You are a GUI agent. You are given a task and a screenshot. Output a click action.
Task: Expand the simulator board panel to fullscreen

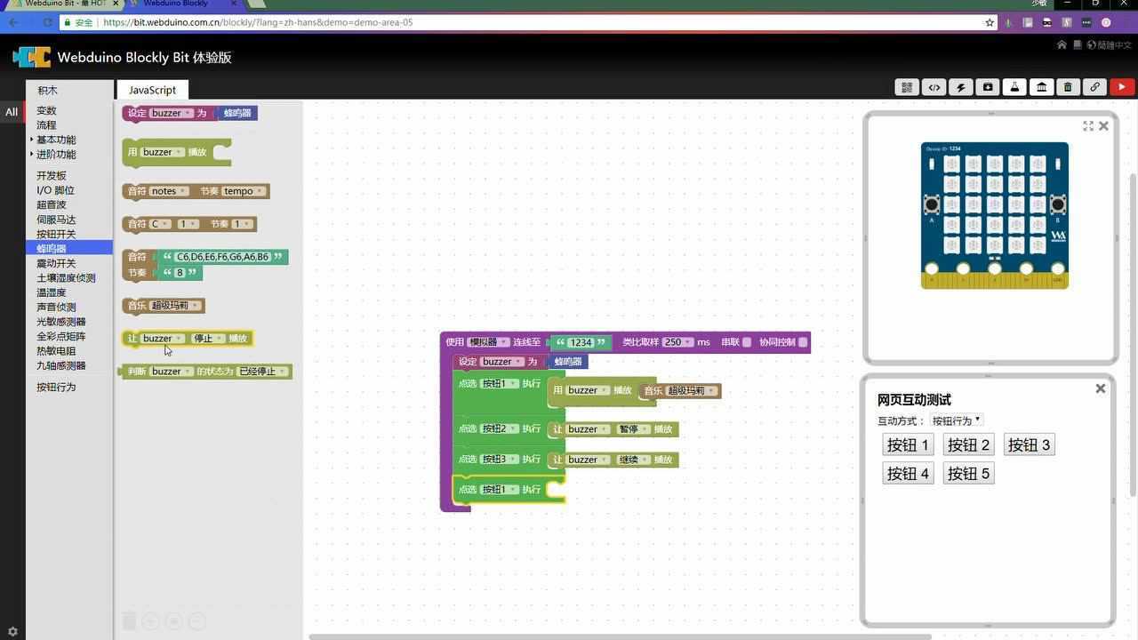[1088, 126]
